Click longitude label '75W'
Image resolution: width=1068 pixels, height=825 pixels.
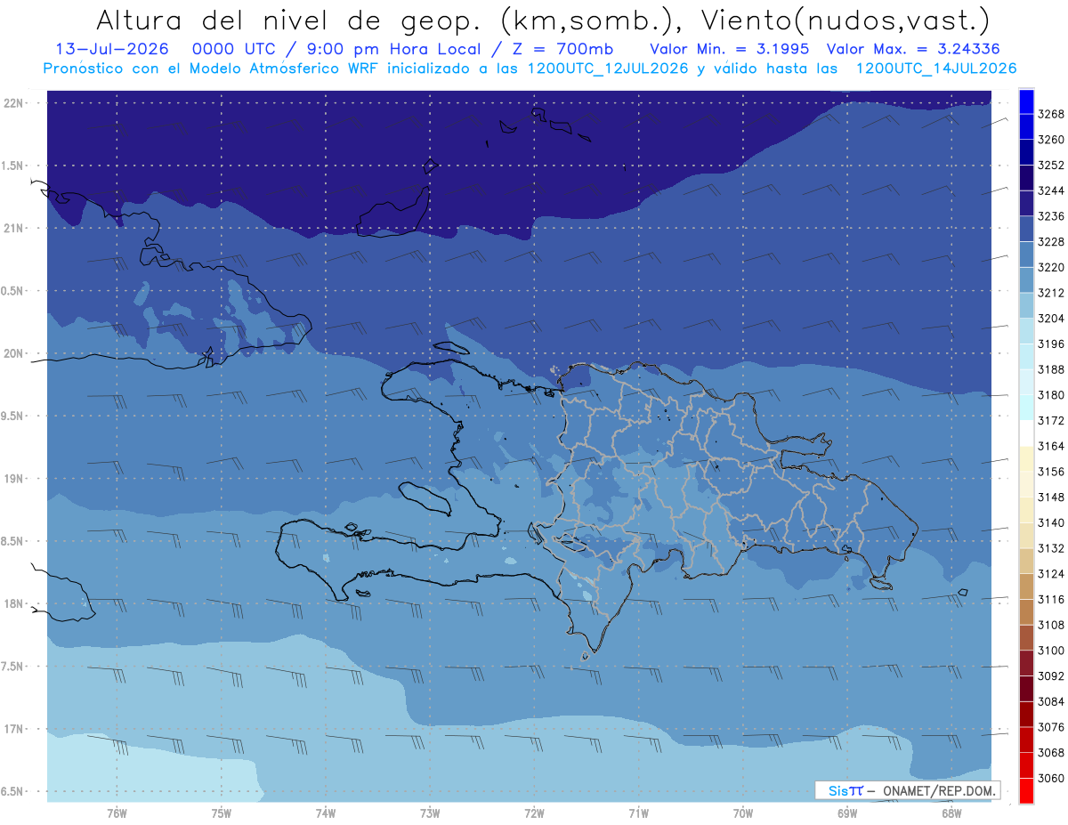[x=222, y=813]
